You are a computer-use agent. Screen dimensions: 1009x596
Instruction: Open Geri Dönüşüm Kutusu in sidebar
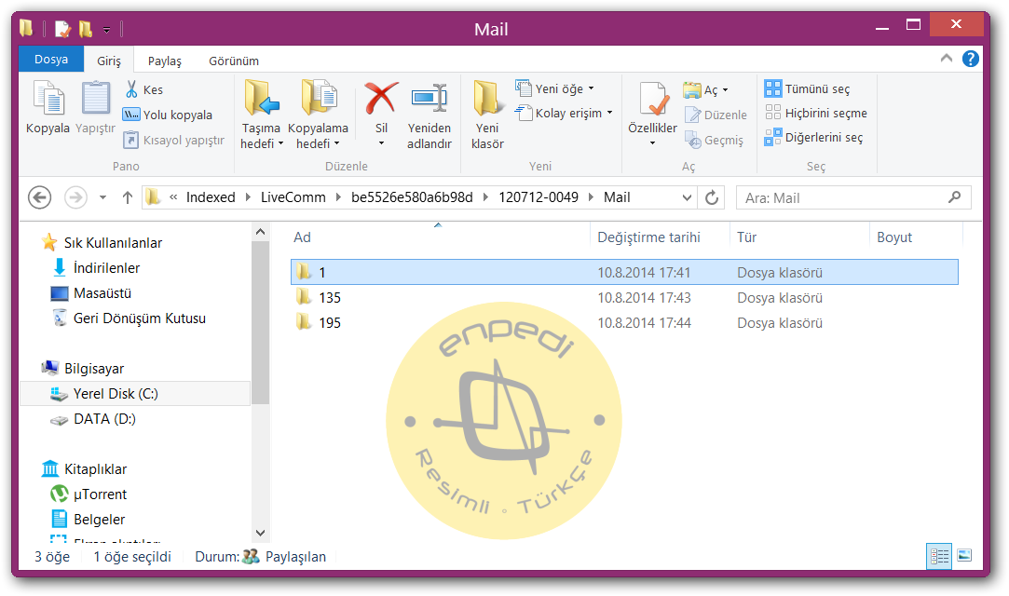tap(140, 318)
